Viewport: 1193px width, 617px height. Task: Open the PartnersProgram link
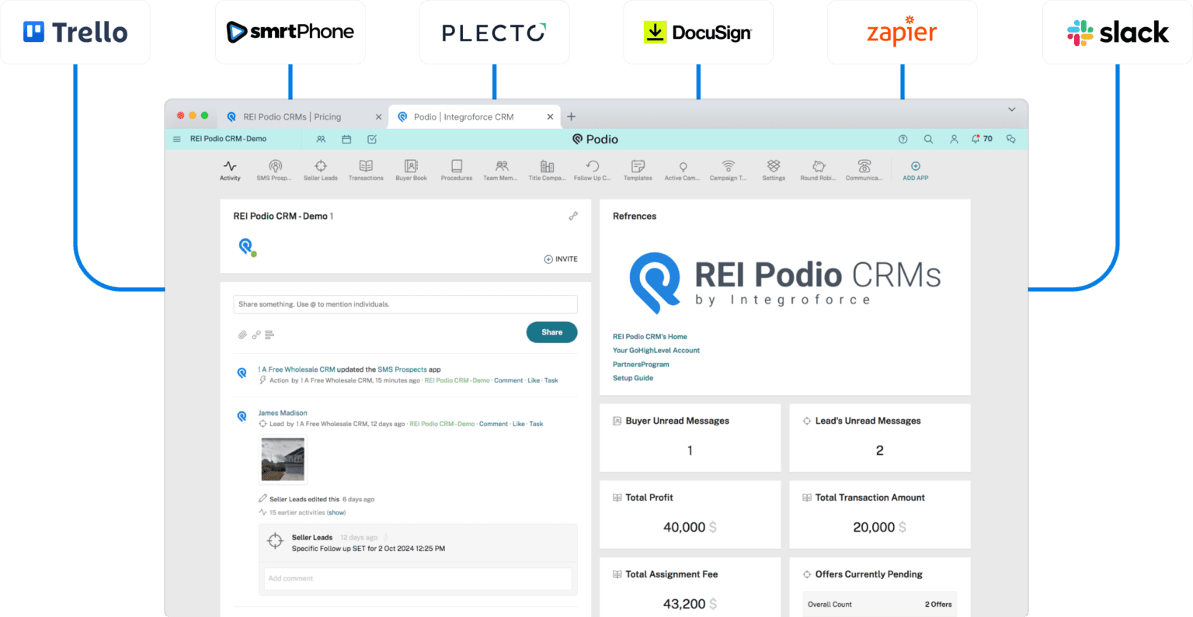pos(641,365)
